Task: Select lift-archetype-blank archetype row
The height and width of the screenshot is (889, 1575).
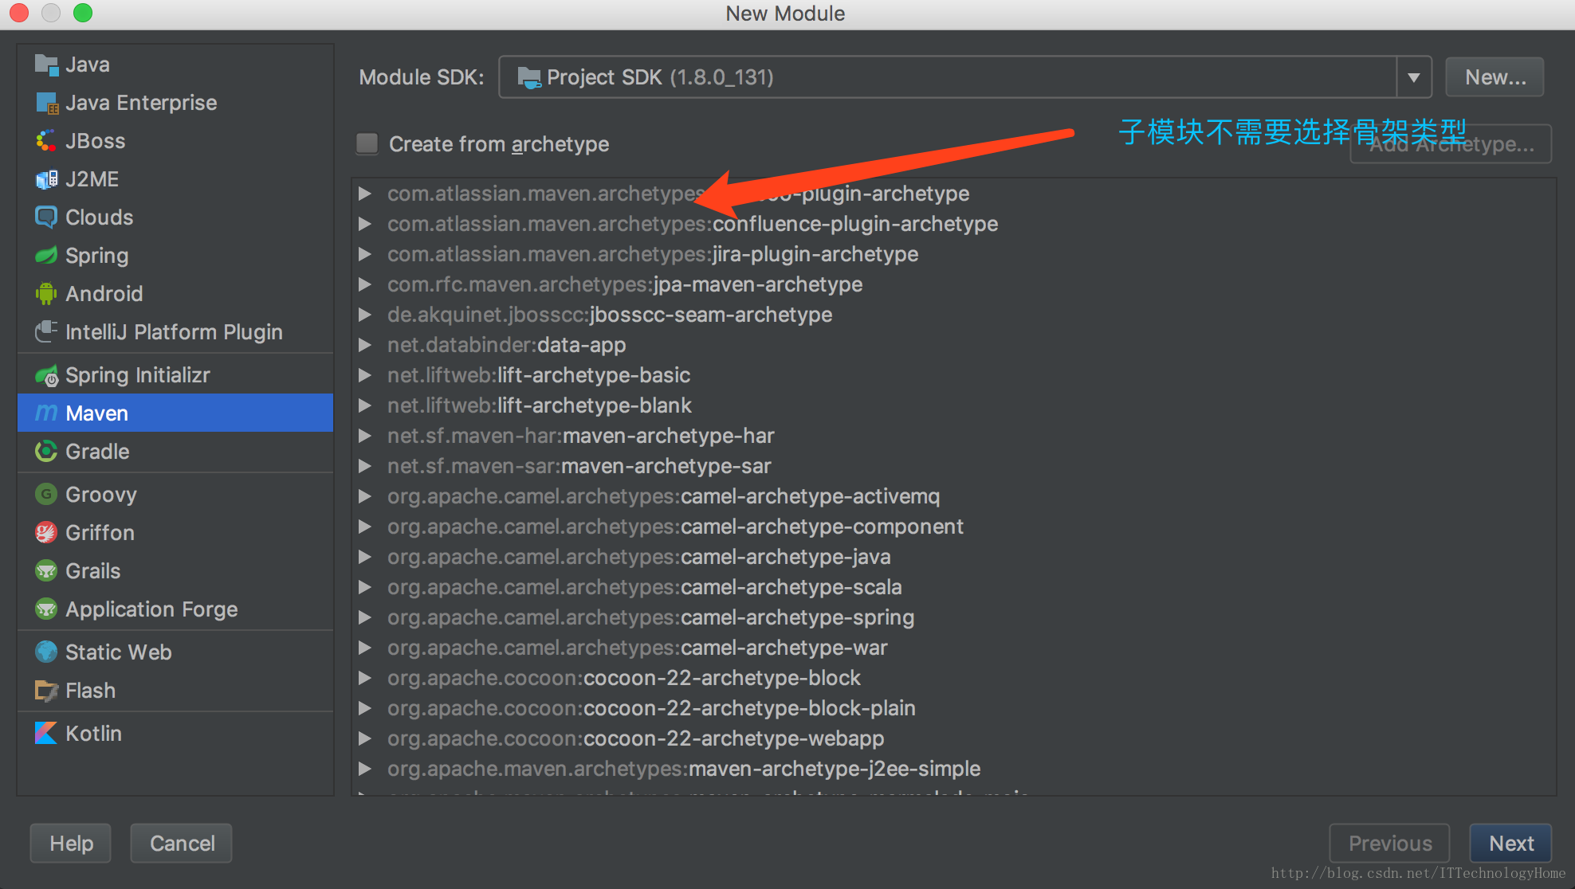Action: click(953, 405)
